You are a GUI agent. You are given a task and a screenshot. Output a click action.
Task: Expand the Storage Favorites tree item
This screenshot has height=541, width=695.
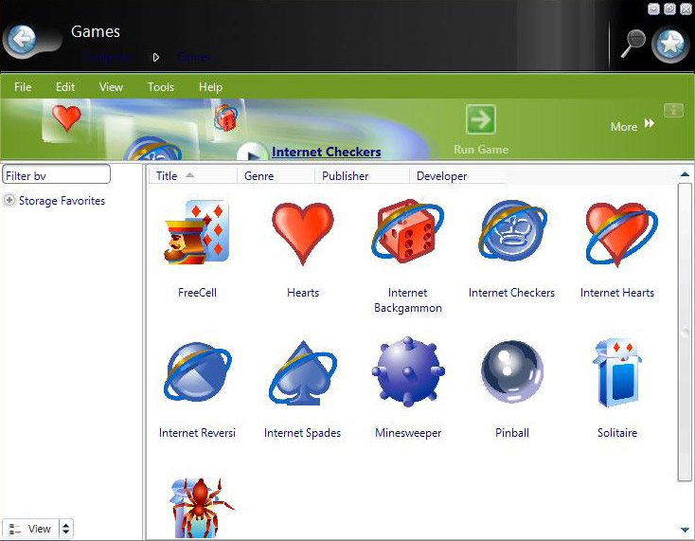coord(9,200)
